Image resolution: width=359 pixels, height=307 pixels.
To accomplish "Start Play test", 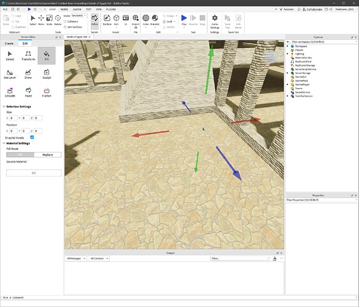I will pyautogui.click(x=184, y=20).
